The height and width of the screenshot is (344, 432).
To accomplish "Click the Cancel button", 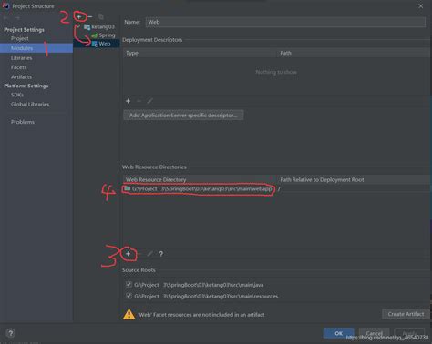I will pos(374,333).
